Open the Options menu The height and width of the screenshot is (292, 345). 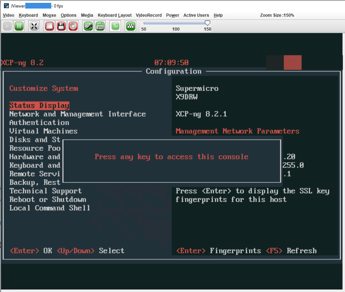click(68, 15)
